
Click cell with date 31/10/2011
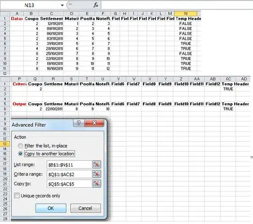coord(52,43)
